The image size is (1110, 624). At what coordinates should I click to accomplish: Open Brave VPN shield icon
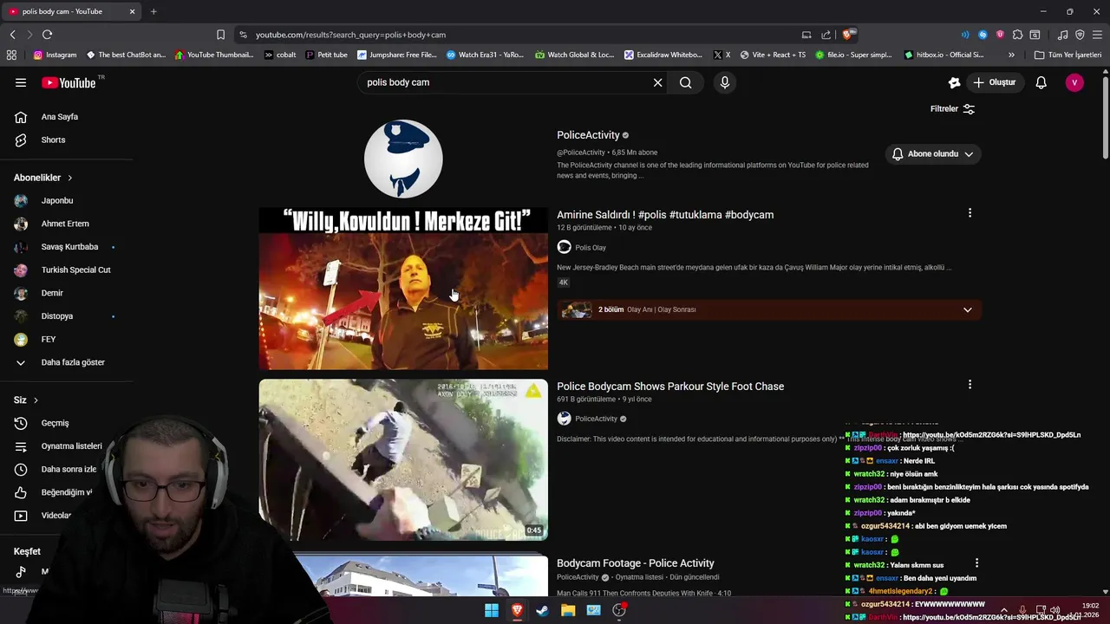pyautogui.click(x=1080, y=35)
